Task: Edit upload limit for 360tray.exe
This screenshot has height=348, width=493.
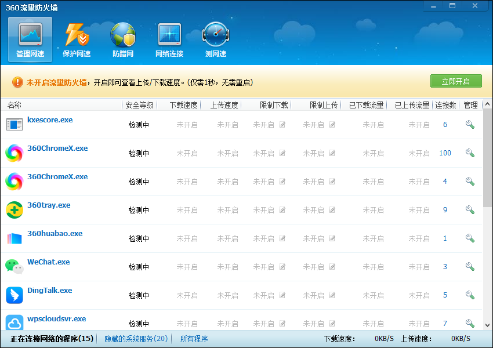Action: (332, 210)
